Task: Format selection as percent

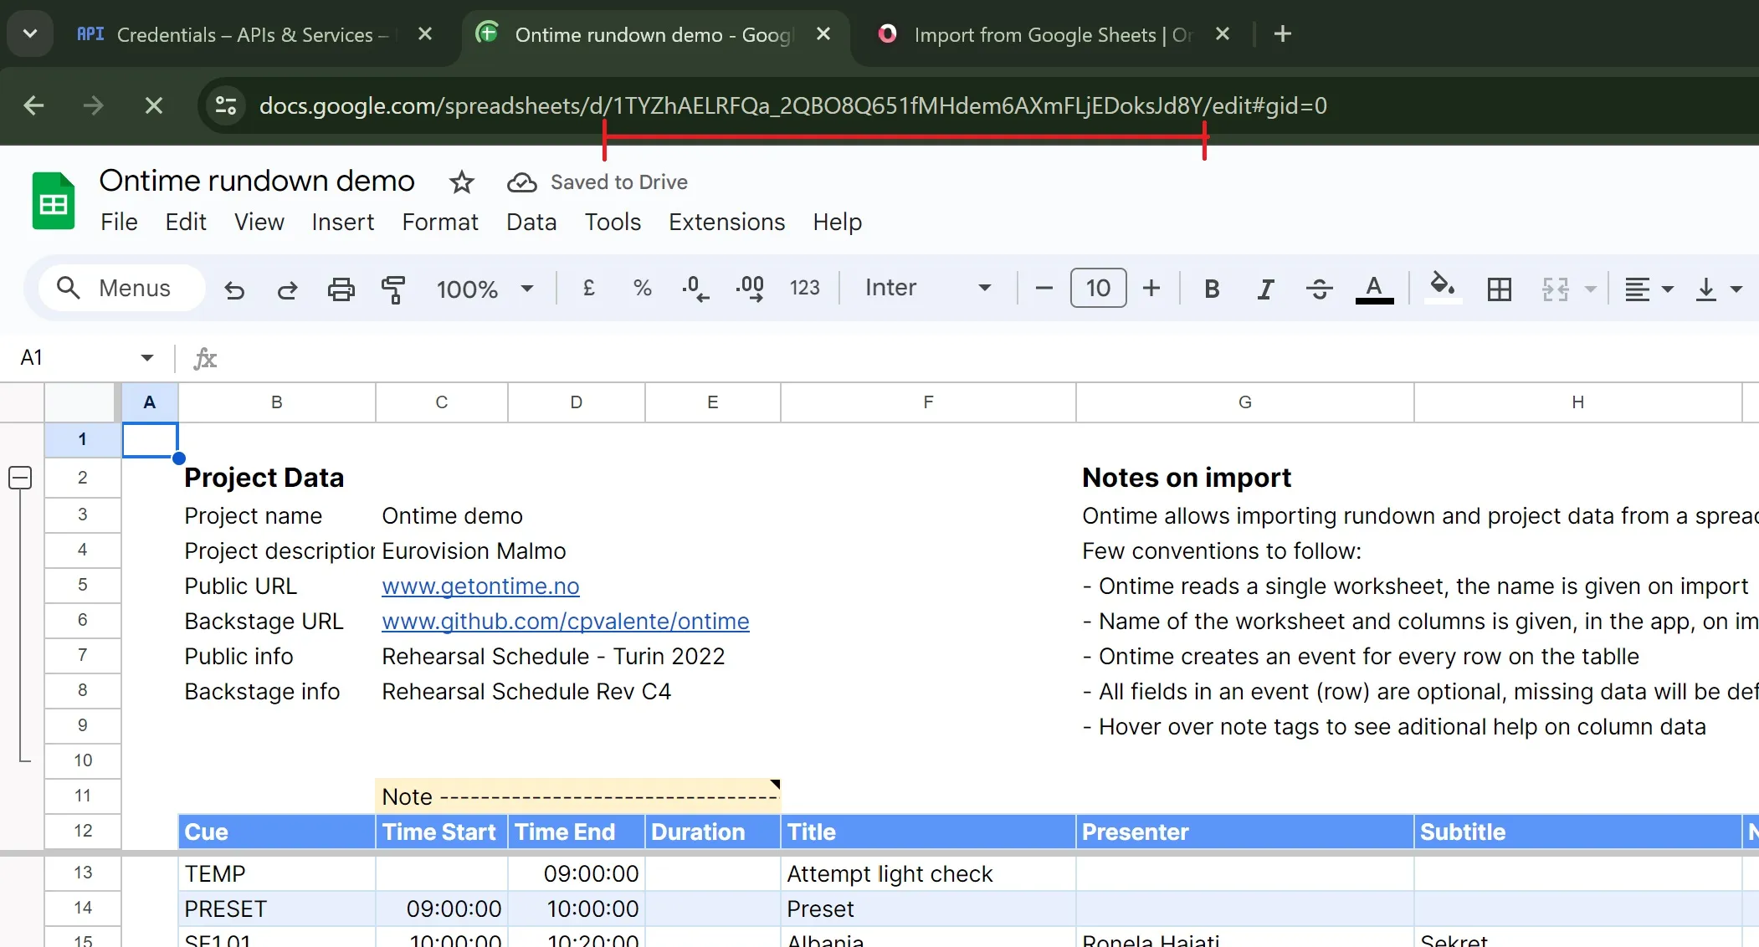Action: coord(642,289)
